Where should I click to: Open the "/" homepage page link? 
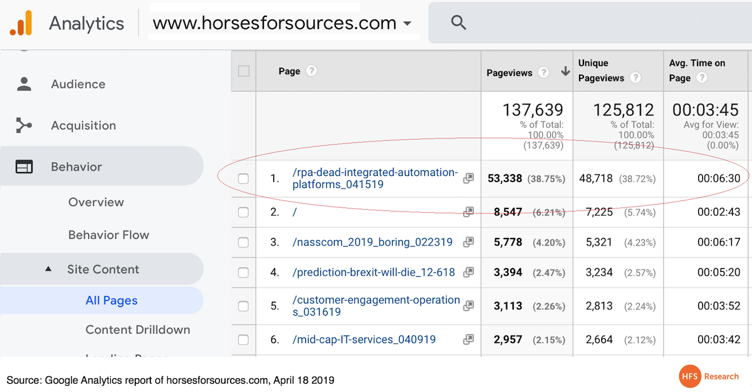click(x=295, y=212)
